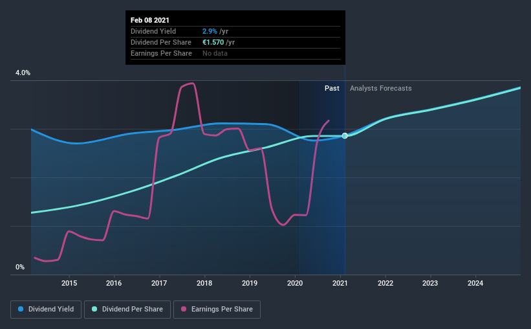
Task: Select the 2019 x-axis label
Action: (250, 283)
